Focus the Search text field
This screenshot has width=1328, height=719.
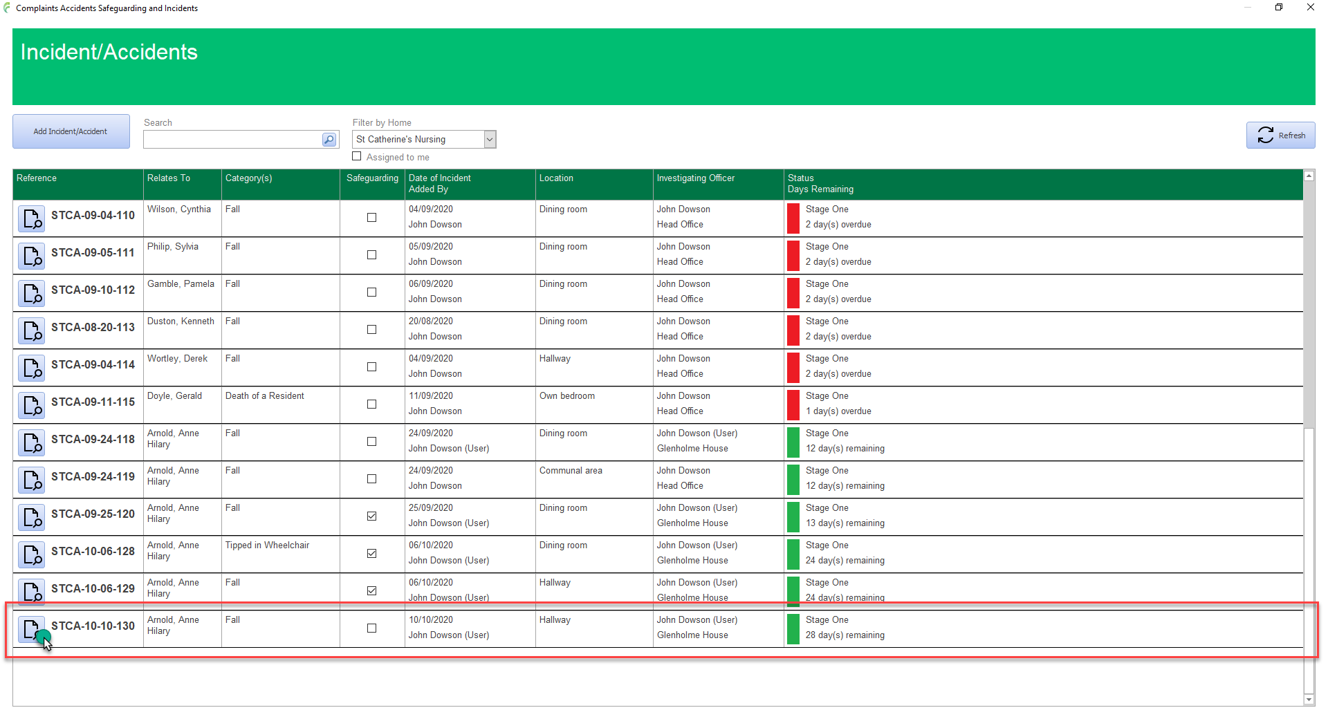pyautogui.click(x=232, y=140)
